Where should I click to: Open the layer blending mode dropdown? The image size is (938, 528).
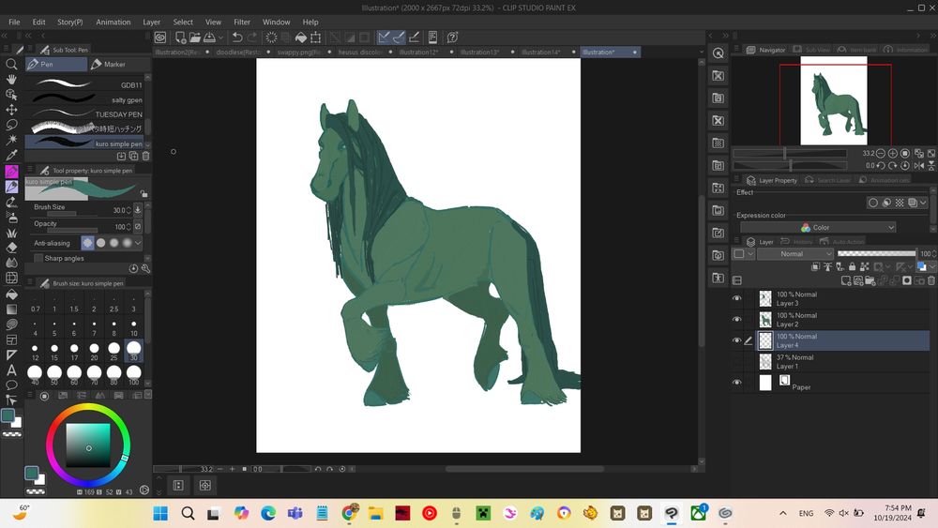794,254
